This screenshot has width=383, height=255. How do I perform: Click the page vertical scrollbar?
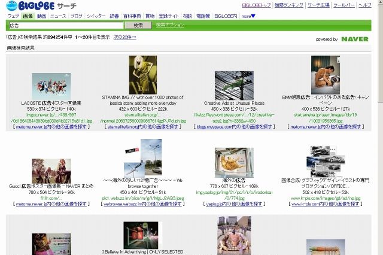381,127
